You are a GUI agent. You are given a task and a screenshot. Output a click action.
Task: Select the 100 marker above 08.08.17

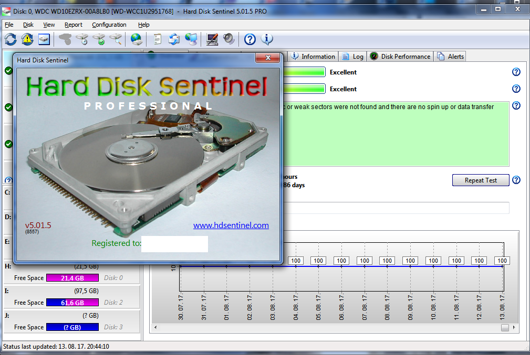pyautogui.click(x=387, y=261)
